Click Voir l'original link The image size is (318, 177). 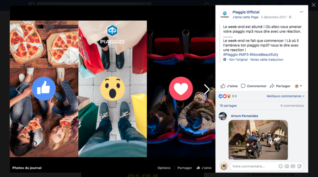[x=238, y=60]
